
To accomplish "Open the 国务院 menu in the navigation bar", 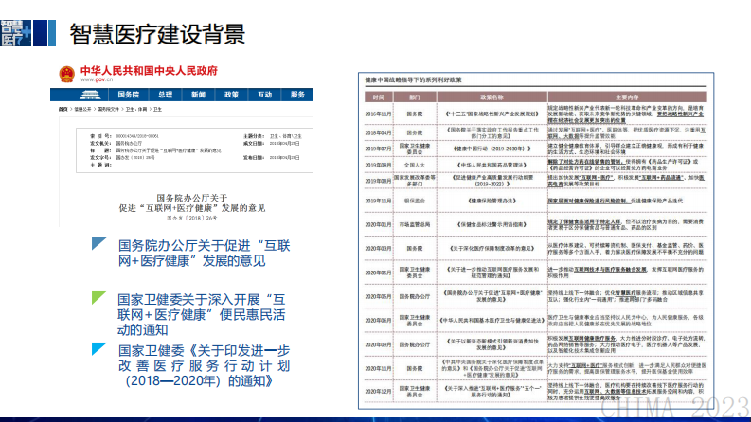I will click(129, 95).
